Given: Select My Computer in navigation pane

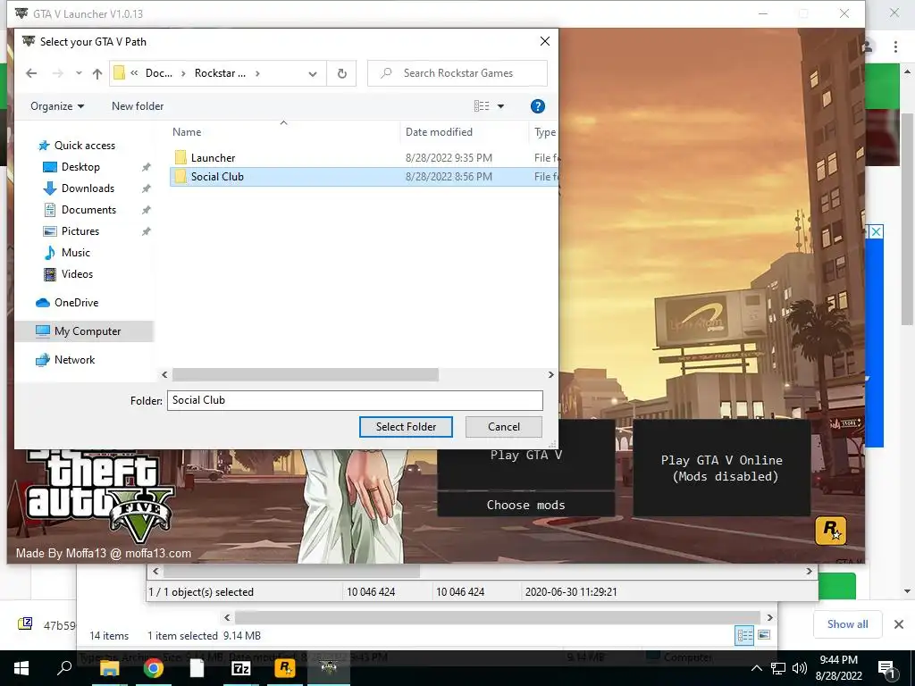Looking at the screenshot, I should pos(83,331).
